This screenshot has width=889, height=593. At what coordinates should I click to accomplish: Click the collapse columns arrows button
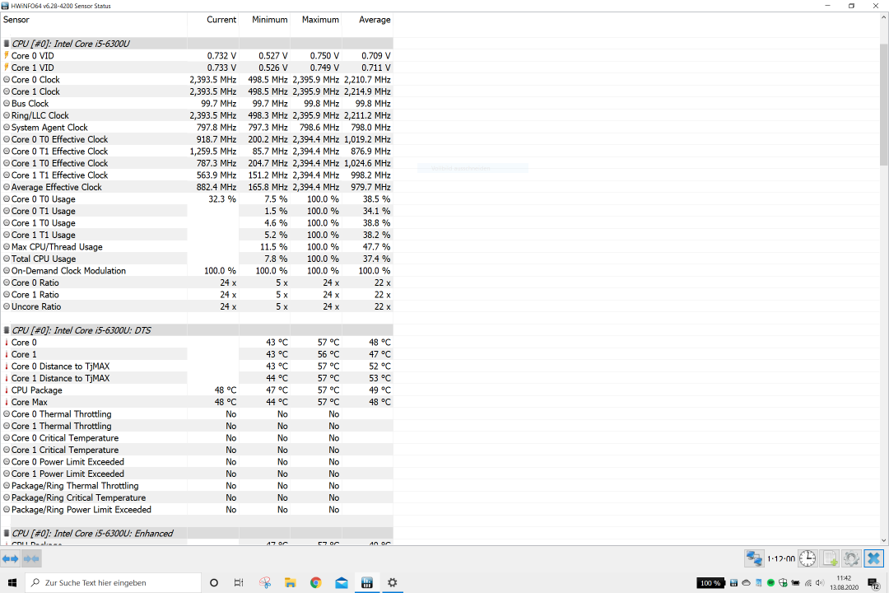tap(31, 558)
